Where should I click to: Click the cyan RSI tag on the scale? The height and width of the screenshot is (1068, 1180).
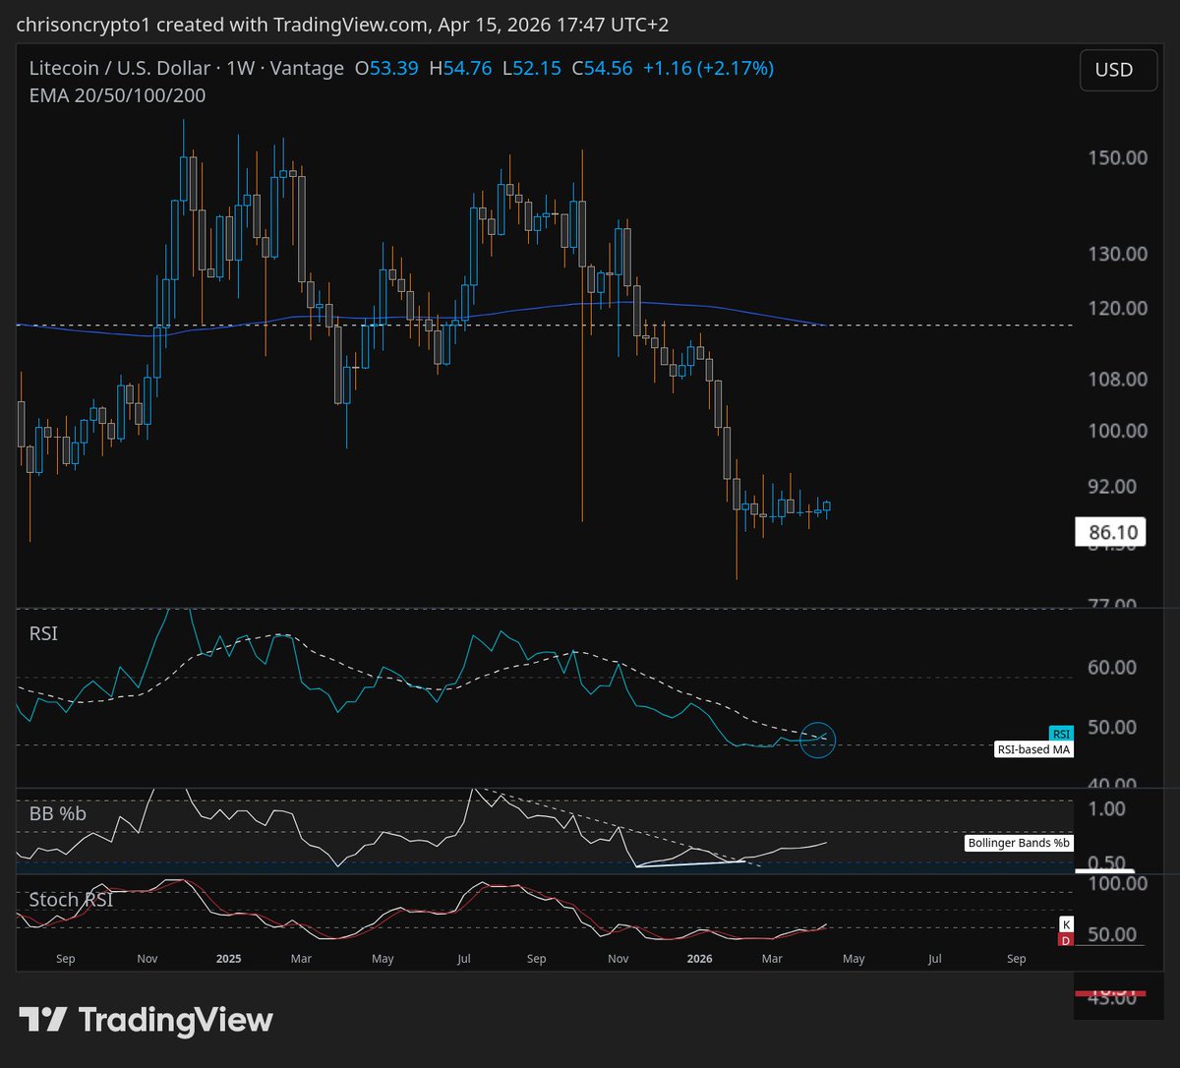coord(1061,733)
